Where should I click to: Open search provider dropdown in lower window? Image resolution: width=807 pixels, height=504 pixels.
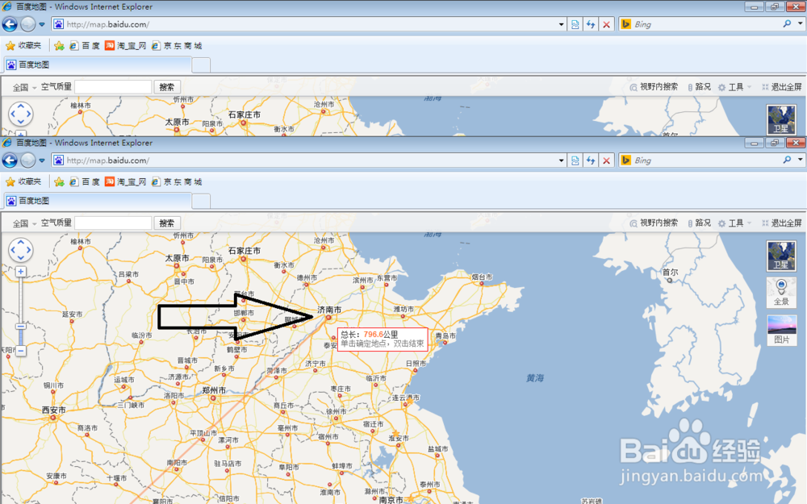click(800, 160)
